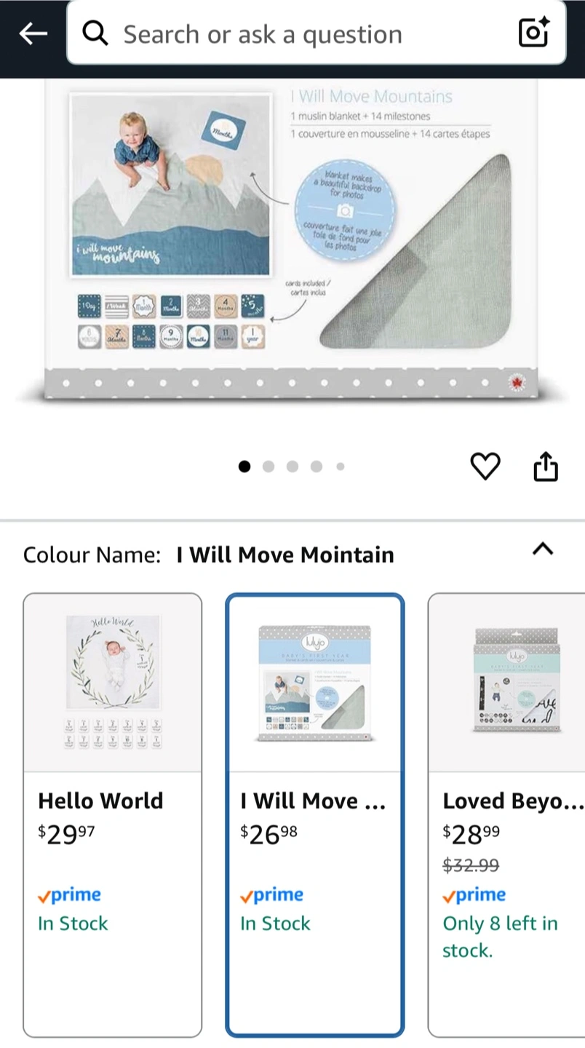Tap prime badge on I Will Move card
The height and width of the screenshot is (1048, 585).
272,895
